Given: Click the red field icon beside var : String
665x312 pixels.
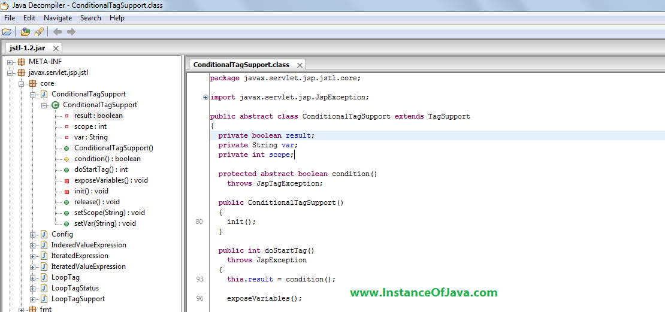Looking at the screenshot, I should point(66,137).
